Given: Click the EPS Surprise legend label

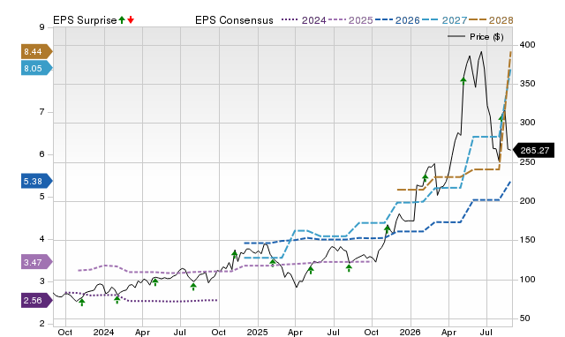Looking at the screenshot, I should [x=85, y=20].
